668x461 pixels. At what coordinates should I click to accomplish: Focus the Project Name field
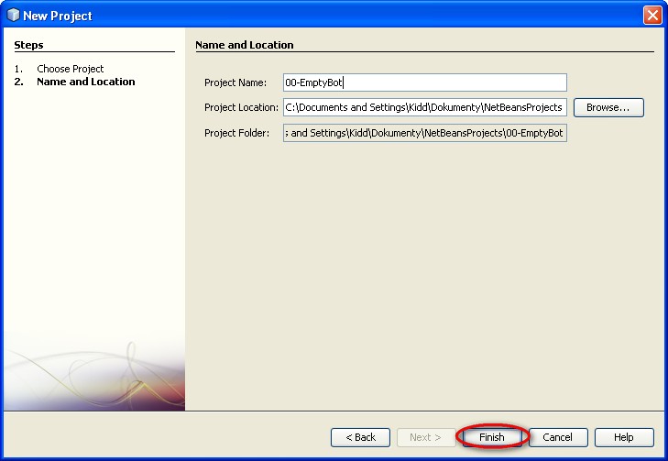pyautogui.click(x=425, y=82)
